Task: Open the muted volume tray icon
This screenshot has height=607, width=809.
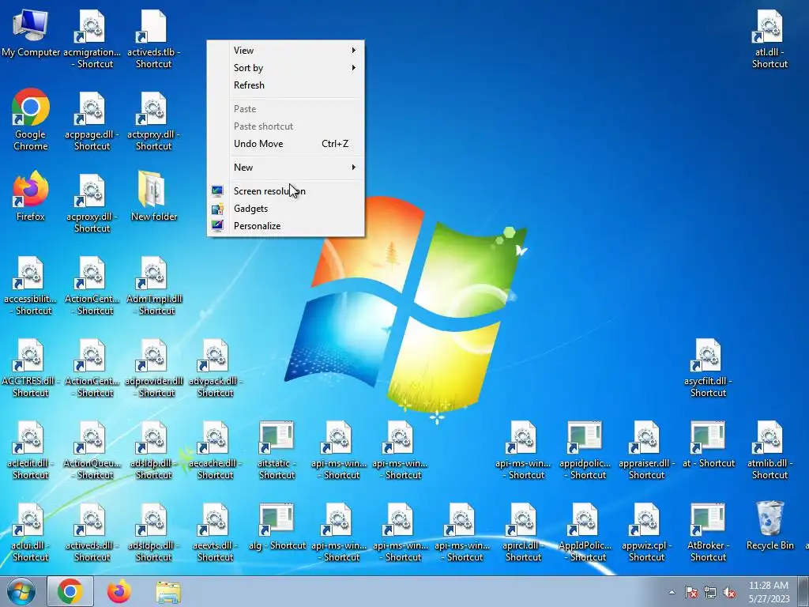Action: 729,592
